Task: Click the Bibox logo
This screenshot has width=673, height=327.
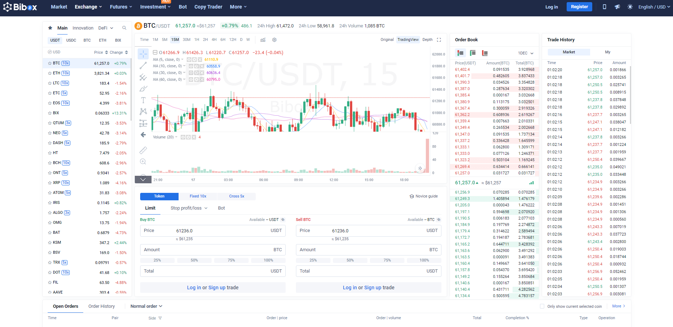Action: pos(20,7)
